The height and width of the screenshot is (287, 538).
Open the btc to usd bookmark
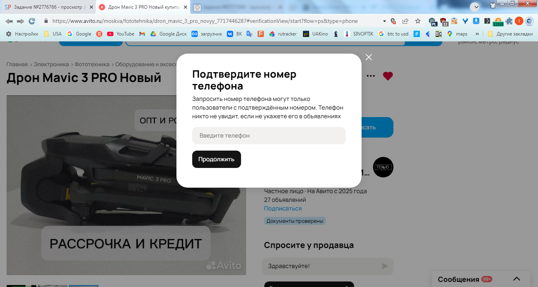coord(393,34)
